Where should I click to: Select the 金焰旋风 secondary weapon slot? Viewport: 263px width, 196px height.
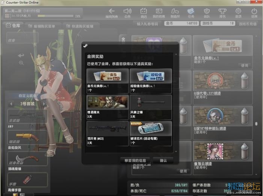coord(27,137)
